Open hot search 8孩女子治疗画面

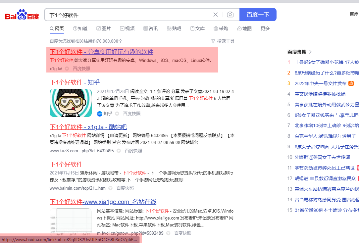coord(327,147)
